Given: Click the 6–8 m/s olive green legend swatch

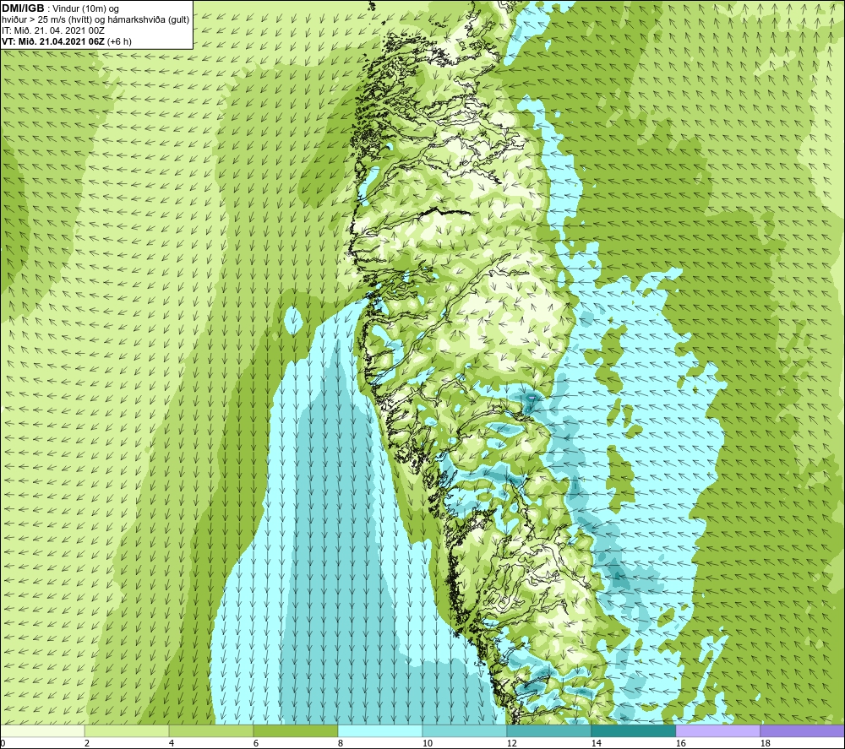Looking at the screenshot, I should tap(295, 730).
